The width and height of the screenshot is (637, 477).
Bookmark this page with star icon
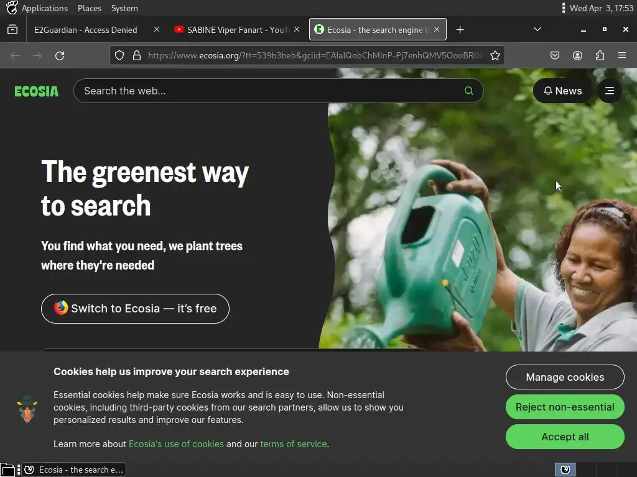495,55
